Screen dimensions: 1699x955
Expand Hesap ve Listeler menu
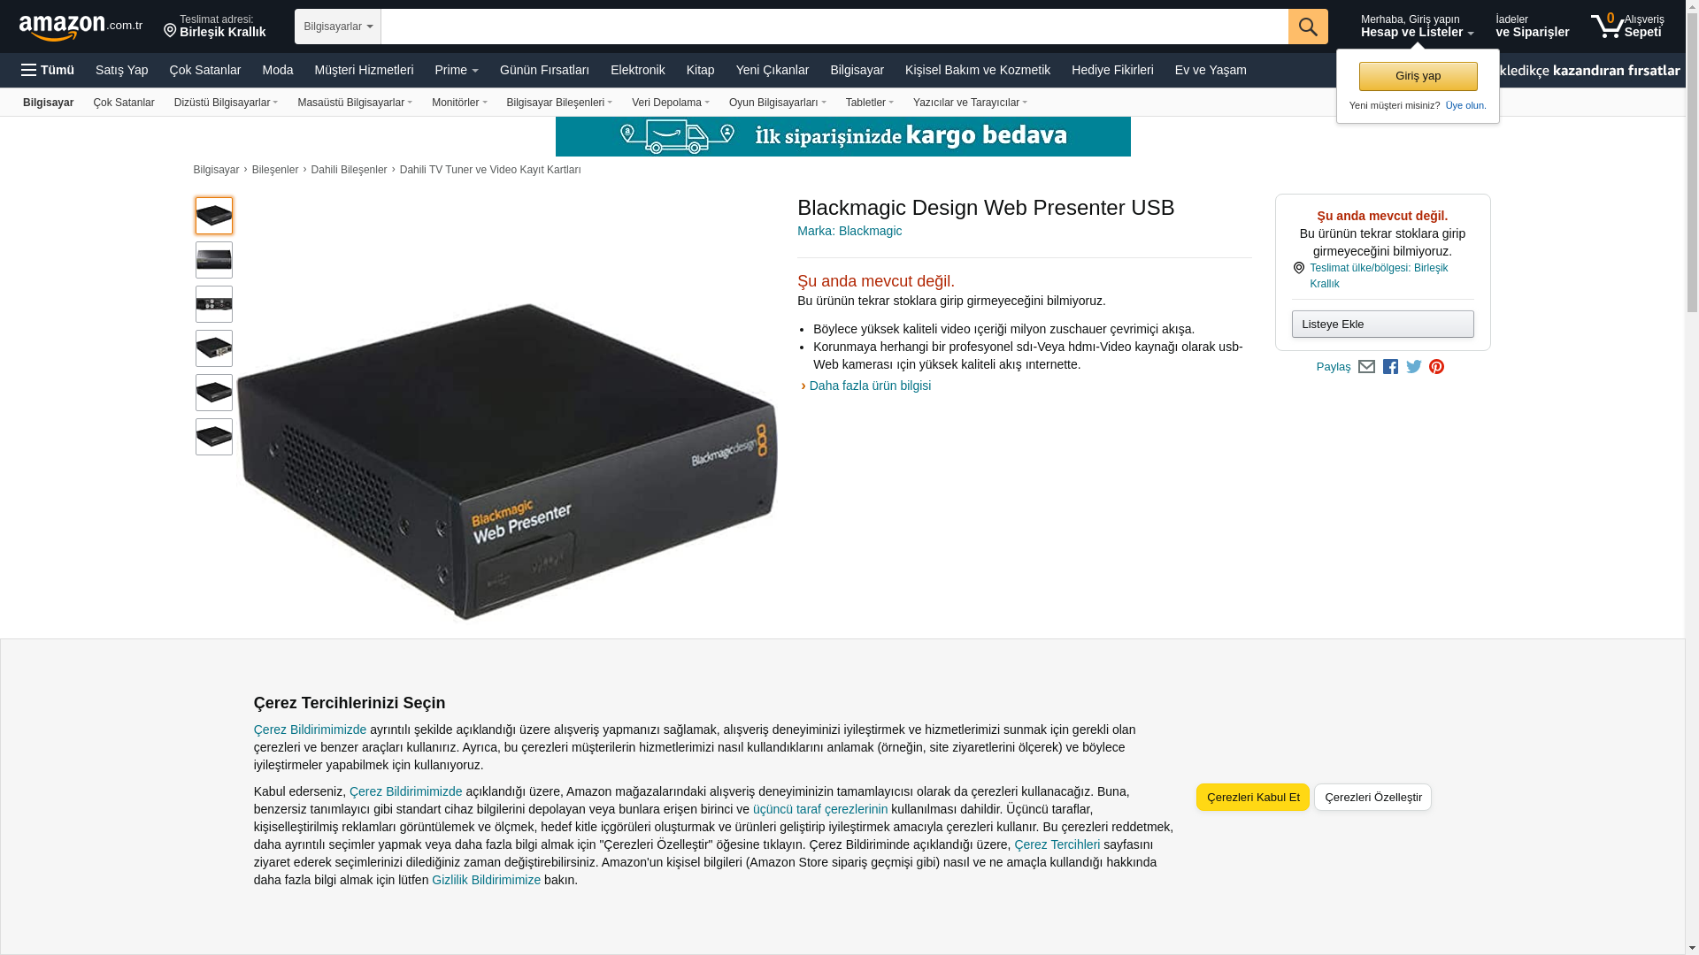point(1417,27)
